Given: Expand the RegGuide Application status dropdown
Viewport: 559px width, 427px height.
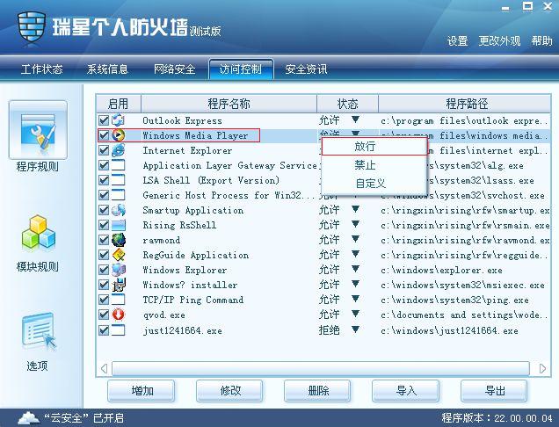Looking at the screenshot, I should pos(355,254).
